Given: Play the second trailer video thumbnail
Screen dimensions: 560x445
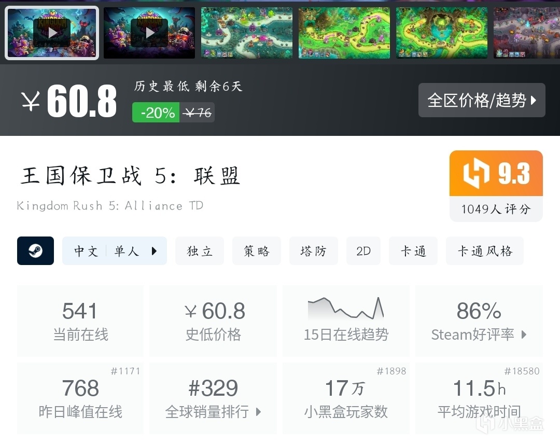Looking at the screenshot, I should 150,33.
